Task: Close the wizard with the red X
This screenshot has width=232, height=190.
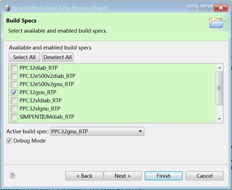Action: click(x=221, y=8)
